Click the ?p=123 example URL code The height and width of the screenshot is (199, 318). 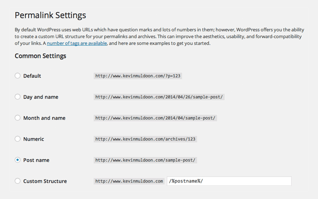point(138,76)
